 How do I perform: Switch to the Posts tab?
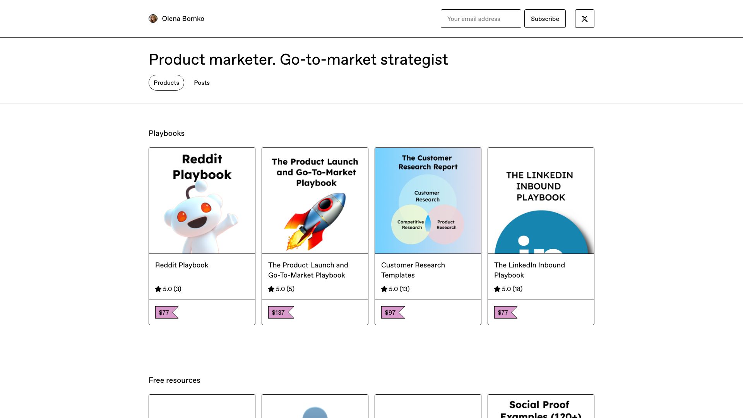coord(202,82)
